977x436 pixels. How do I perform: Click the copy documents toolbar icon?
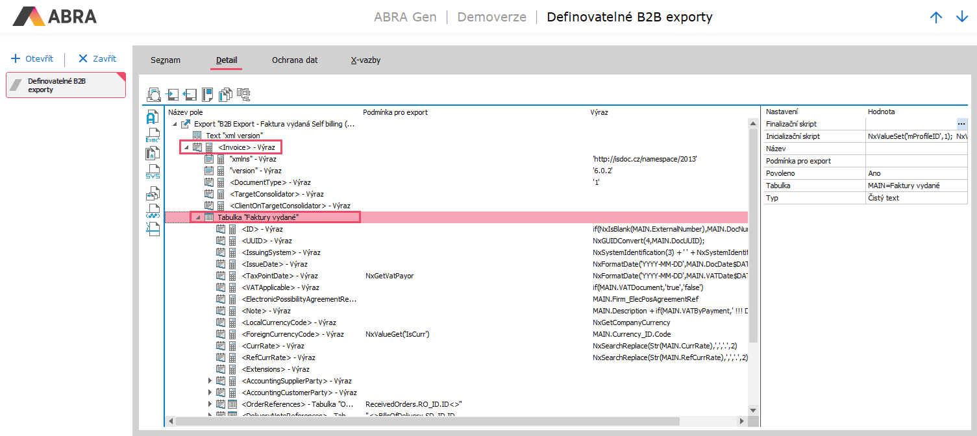tap(225, 95)
